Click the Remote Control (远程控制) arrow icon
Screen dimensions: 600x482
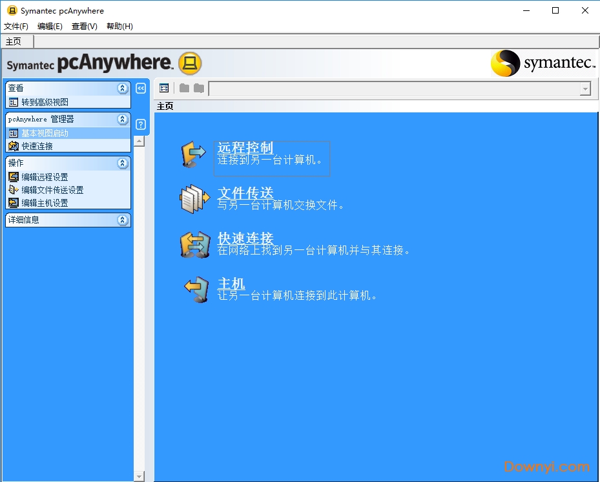coord(193,155)
